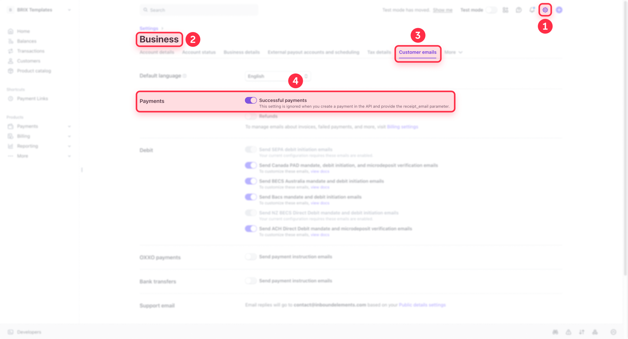Click the Payment Links shortcut icon
The image size is (628, 339).
click(x=11, y=98)
